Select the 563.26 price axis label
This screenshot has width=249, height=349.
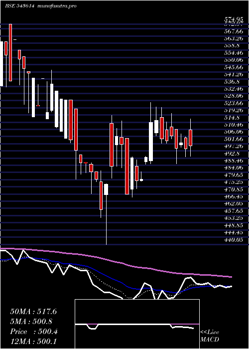[234, 38]
